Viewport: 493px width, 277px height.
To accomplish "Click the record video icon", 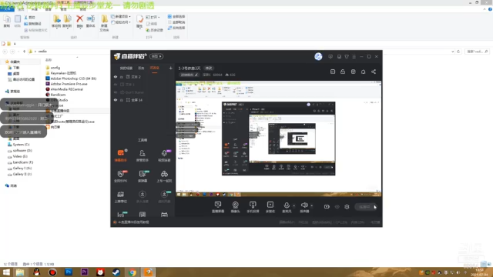I will [x=327, y=207].
